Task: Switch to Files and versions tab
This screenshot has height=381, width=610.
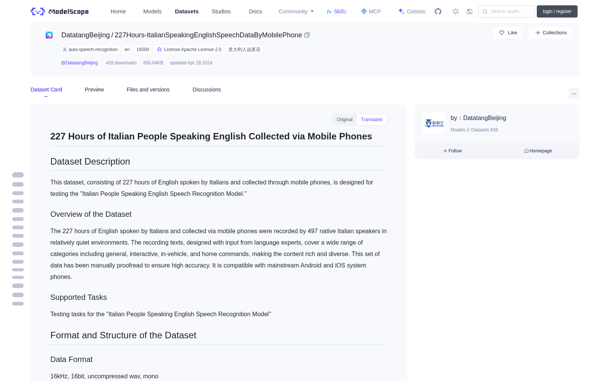Action: point(148,90)
